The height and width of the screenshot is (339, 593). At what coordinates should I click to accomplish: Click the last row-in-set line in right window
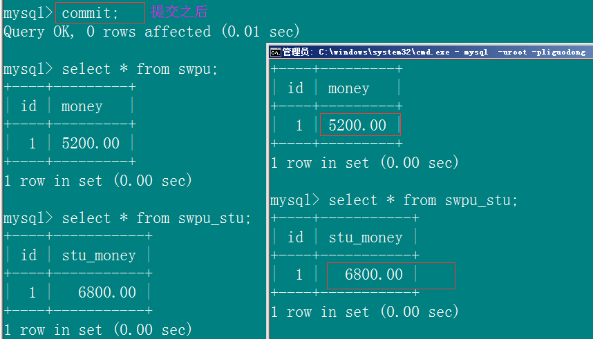(x=364, y=312)
